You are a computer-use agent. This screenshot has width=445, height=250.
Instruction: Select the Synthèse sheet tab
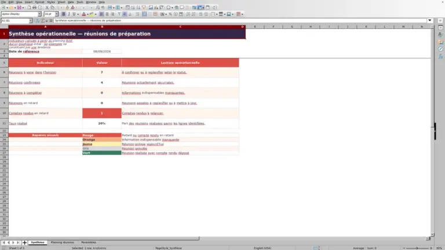click(38, 242)
